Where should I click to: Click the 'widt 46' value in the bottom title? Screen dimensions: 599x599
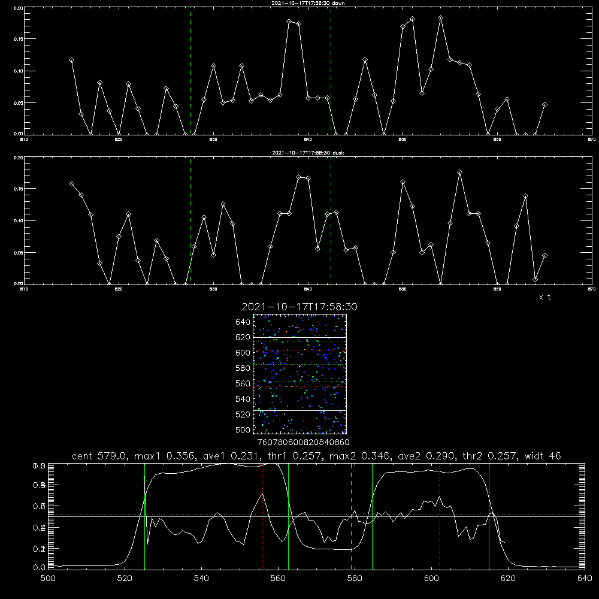pos(543,456)
